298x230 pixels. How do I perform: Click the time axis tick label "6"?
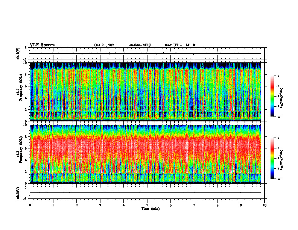(x=171, y=205)
